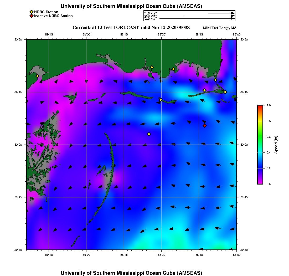
Task: Click the Currents at 13 Feet FORECAST heading
Action: [x=131, y=28]
